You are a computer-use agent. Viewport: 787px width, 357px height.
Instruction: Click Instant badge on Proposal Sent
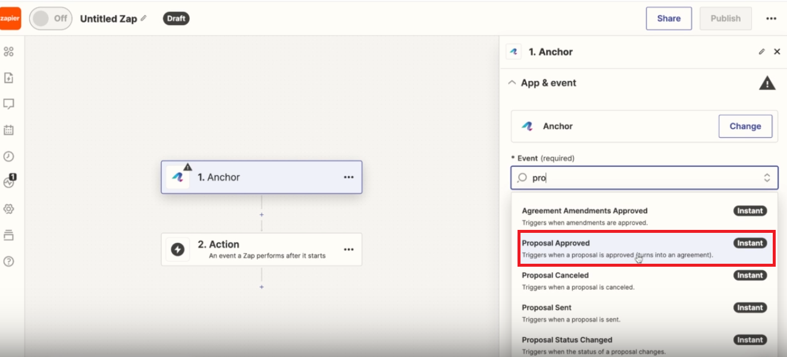(x=750, y=308)
